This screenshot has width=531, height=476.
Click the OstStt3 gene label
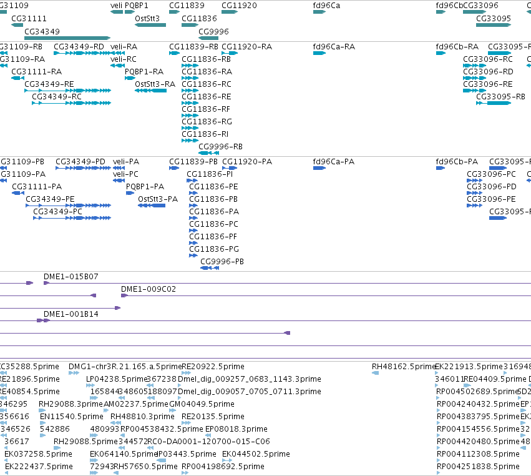[x=147, y=19]
